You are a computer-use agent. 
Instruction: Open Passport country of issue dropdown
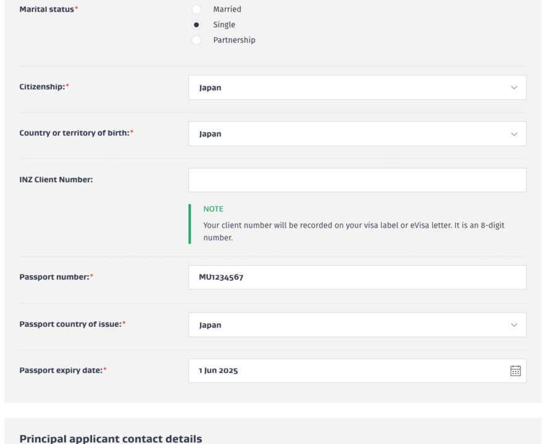tap(357, 325)
